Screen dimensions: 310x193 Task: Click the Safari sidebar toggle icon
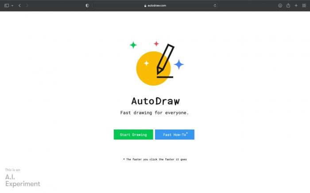[7, 5]
